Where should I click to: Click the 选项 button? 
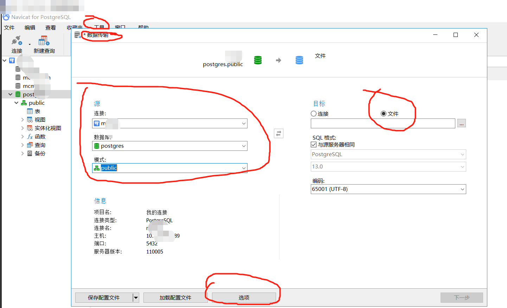point(244,297)
